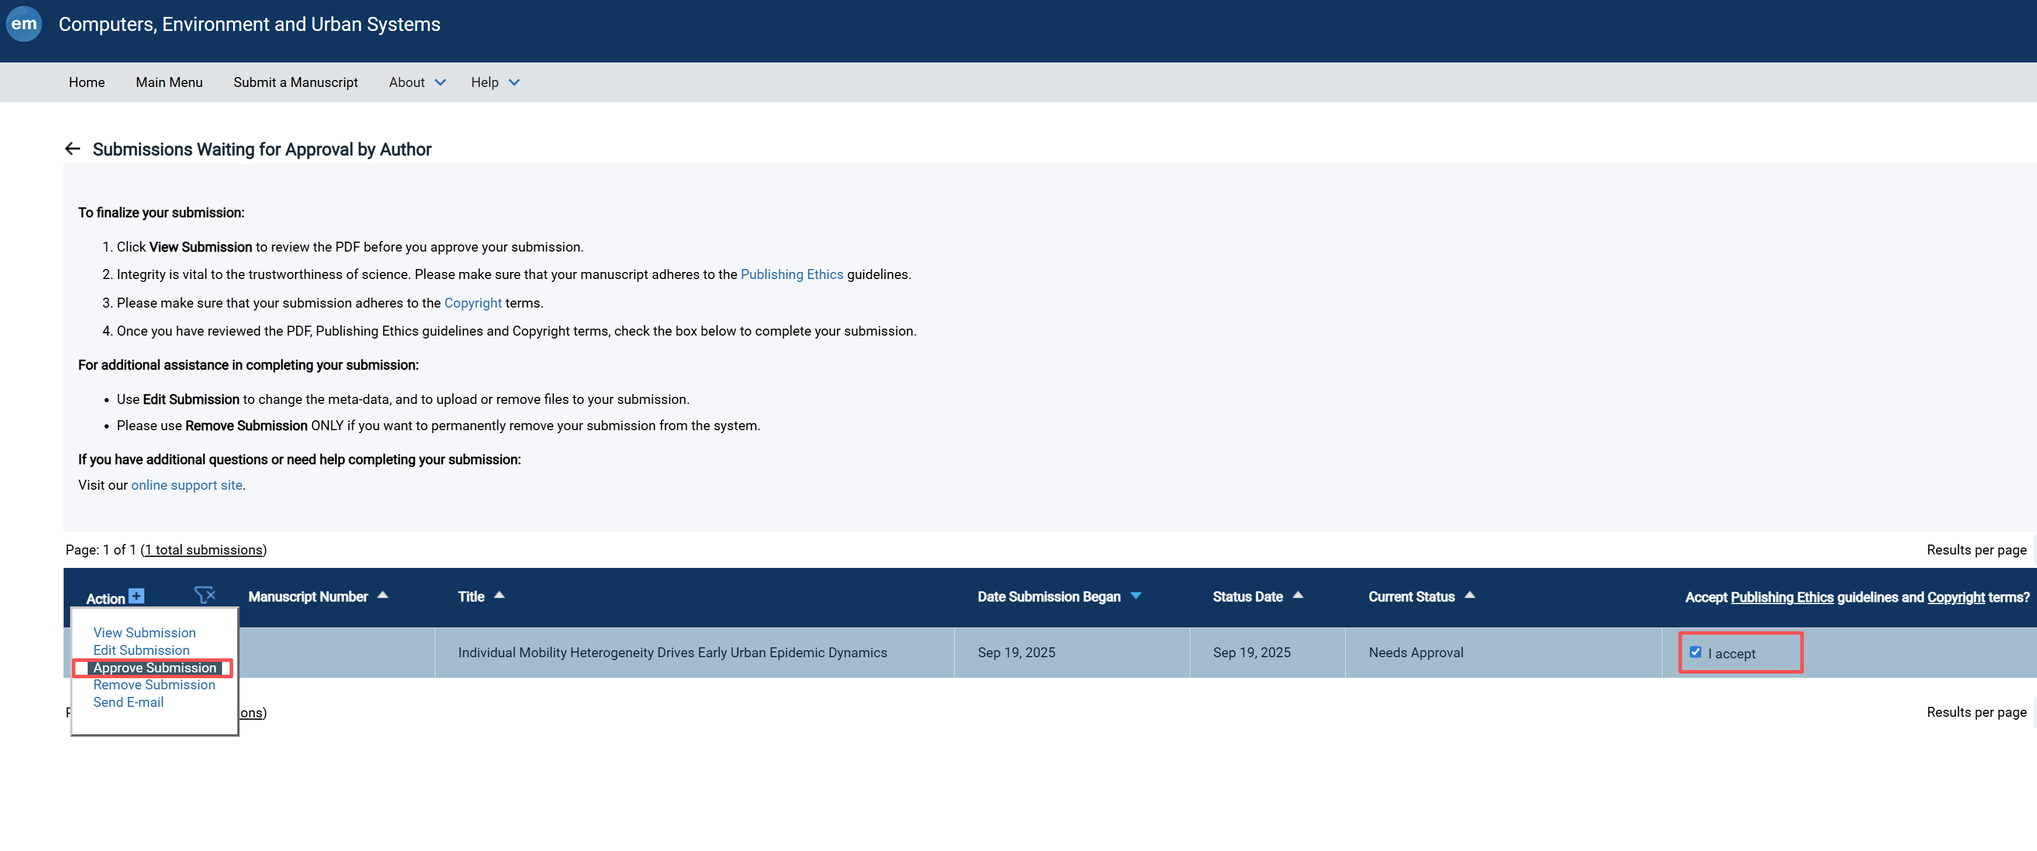Sort by Status Date ascending arrow
Viewport: 2037px width, 851px height.
tap(1298, 595)
